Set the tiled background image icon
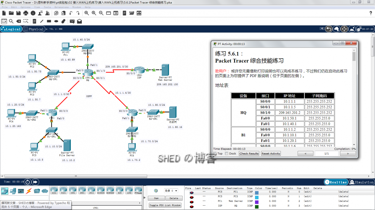Viewport: 375px width, 210px height. click(352, 29)
